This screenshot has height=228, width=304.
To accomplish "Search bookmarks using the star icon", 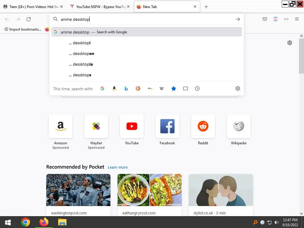I will coord(173,88).
